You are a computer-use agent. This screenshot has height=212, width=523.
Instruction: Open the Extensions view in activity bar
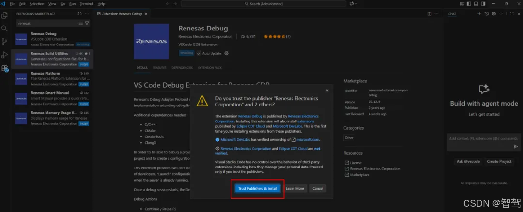[x=4, y=68]
